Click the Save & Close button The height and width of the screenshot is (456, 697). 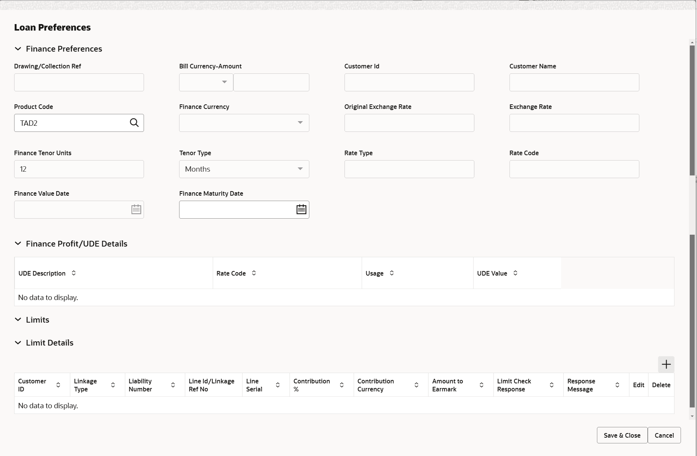coord(622,435)
